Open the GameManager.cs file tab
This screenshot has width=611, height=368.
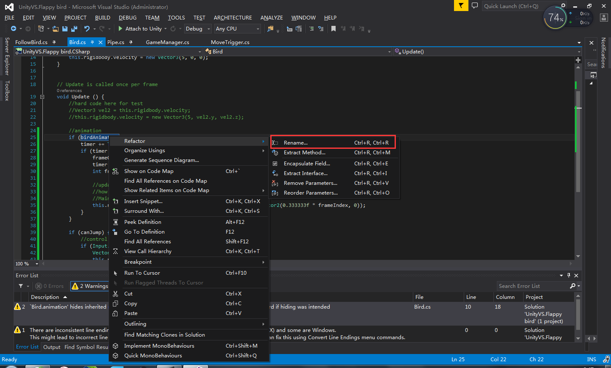click(x=167, y=42)
